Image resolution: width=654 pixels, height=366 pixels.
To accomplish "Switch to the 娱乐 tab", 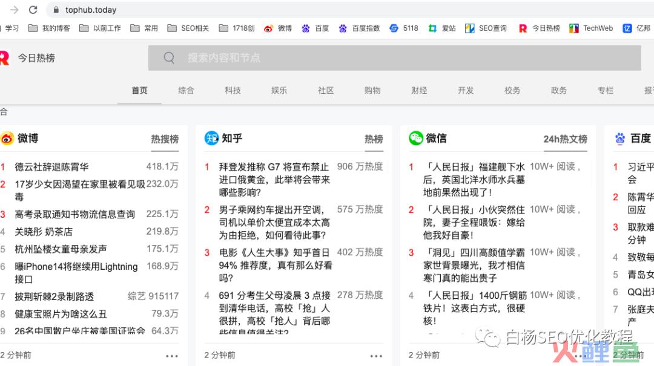I will pyautogui.click(x=279, y=91).
